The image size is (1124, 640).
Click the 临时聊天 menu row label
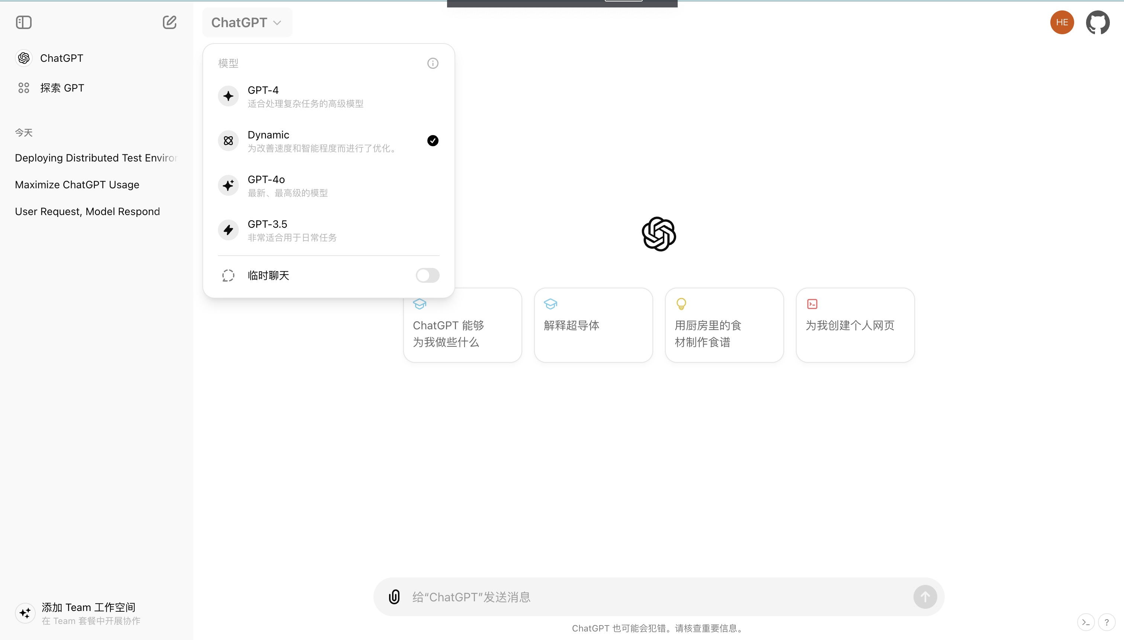[x=269, y=276]
